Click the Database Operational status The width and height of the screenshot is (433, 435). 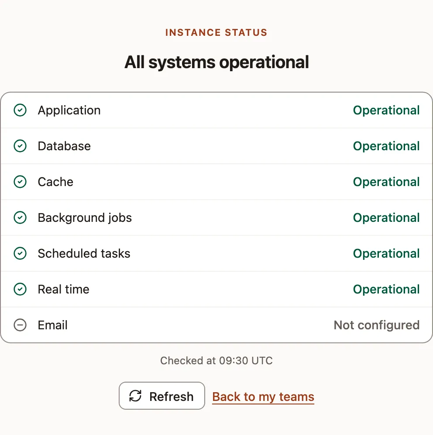click(386, 146)
